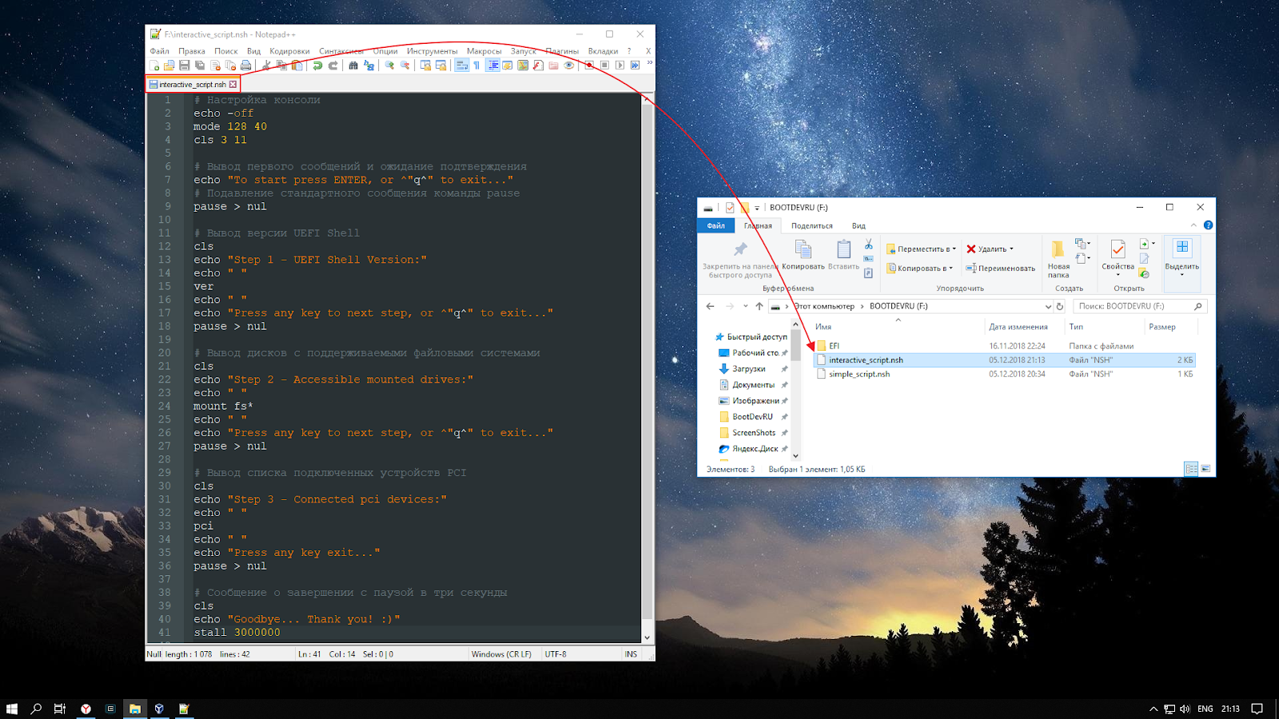Run the macro multiple times icon

635,66
